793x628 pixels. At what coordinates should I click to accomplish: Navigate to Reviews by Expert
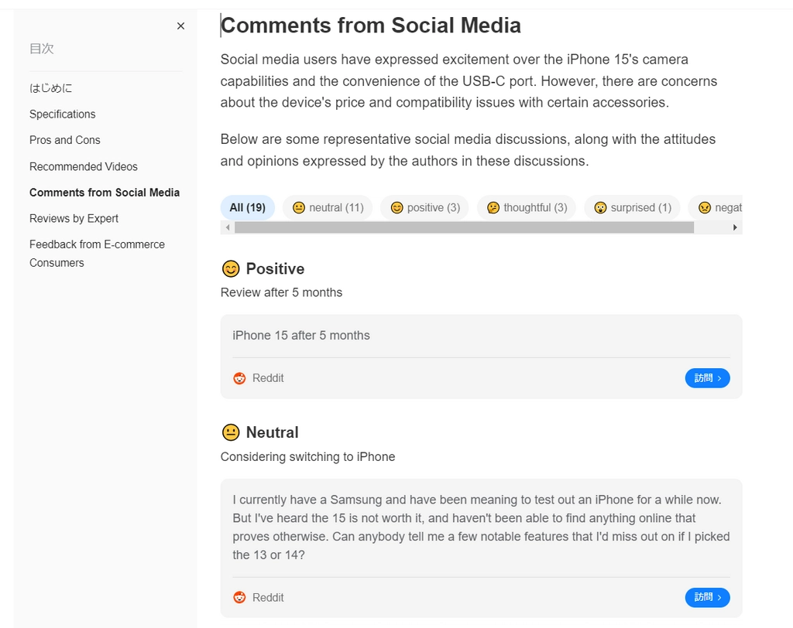[x=74, y=218]
